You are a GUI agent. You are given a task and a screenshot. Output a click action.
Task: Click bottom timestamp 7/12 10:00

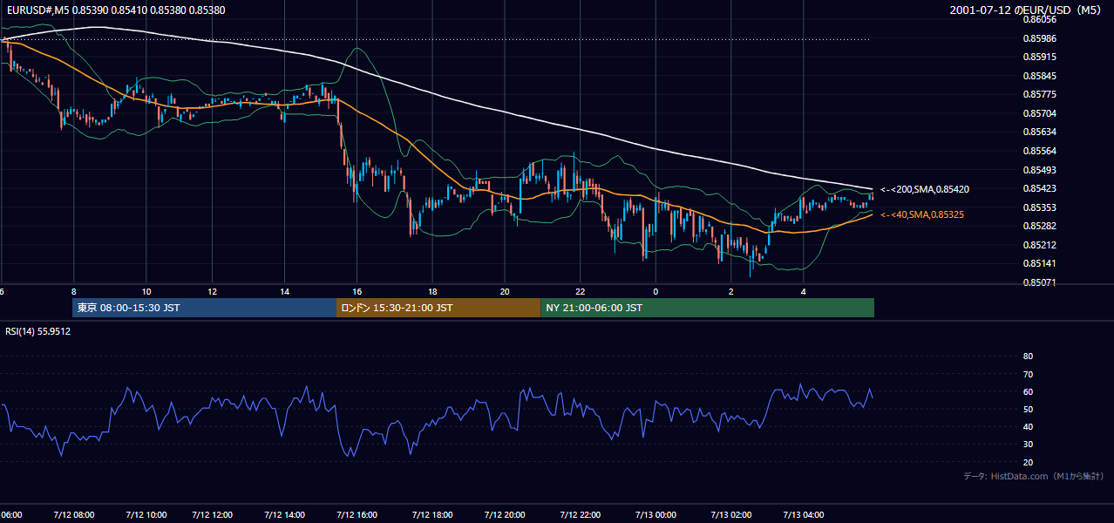tap(145, 515)
